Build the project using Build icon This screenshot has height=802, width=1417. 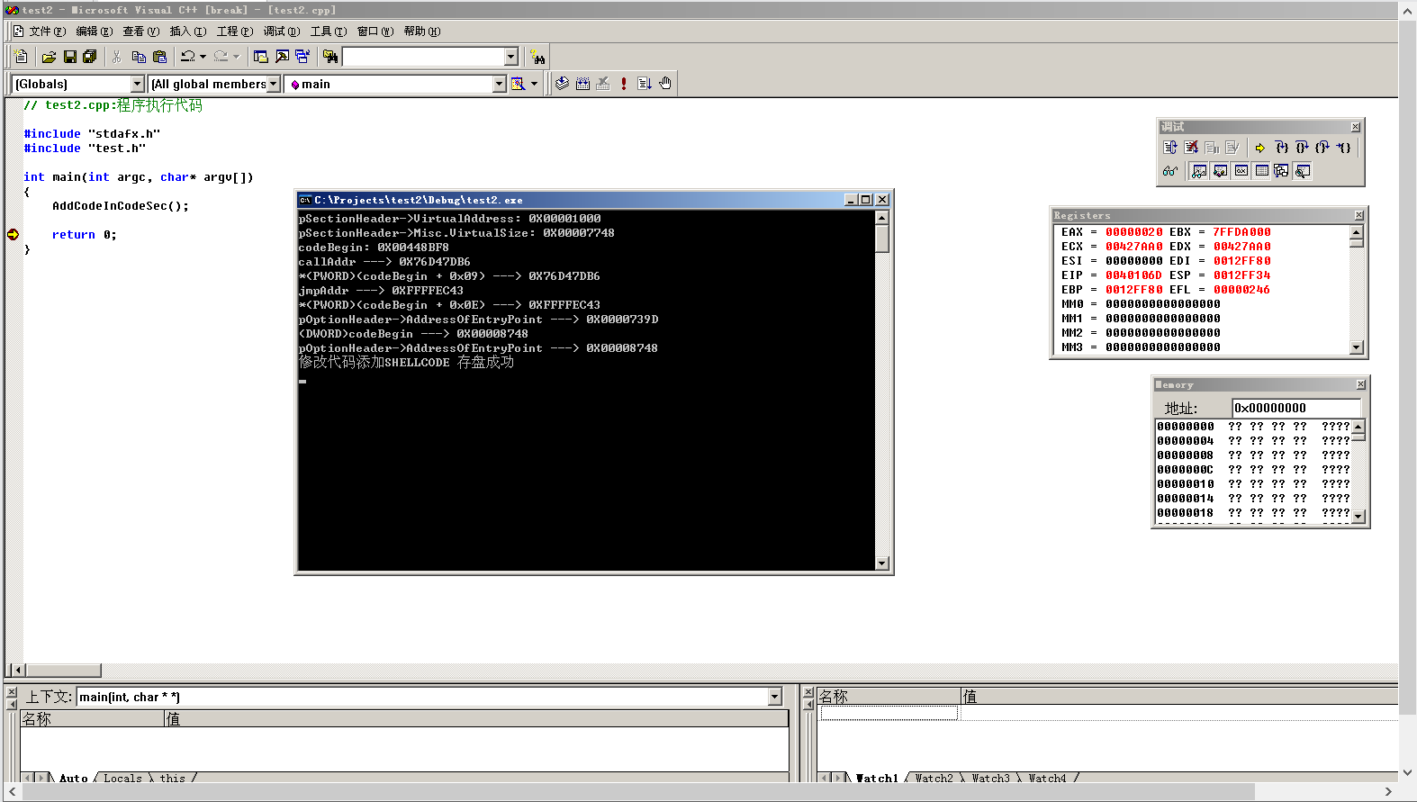(x=582, y=84)
